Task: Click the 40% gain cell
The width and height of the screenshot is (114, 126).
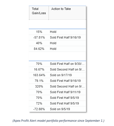Action: point(39,43)
